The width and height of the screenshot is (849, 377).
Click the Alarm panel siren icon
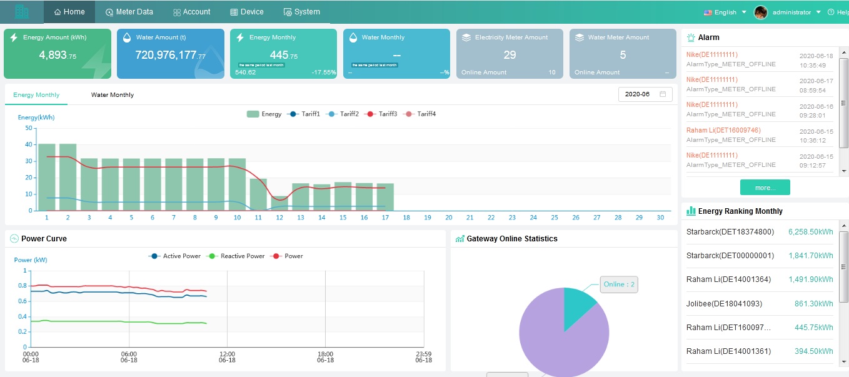point(690,37)
